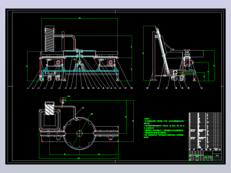Screen dimensions: 231x173
Task: Click the small circular detail marker above the plan view
Action: [63, 100]
